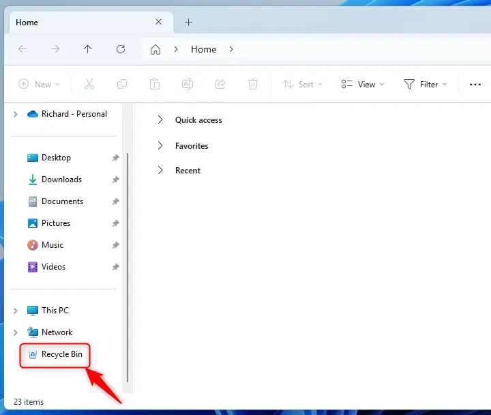Go up one directory level
Viewport: 491px width, 415px height.
coord(87,49)
